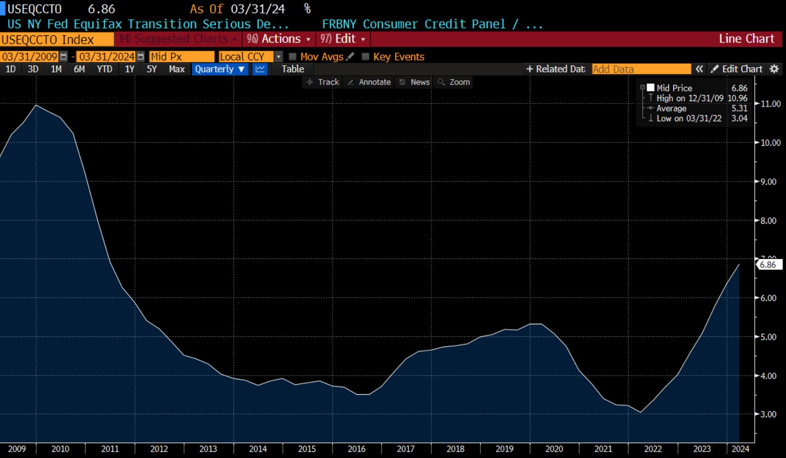
Task: Click the pencil icon beside Mov Avgs
Action: point(350,57)
